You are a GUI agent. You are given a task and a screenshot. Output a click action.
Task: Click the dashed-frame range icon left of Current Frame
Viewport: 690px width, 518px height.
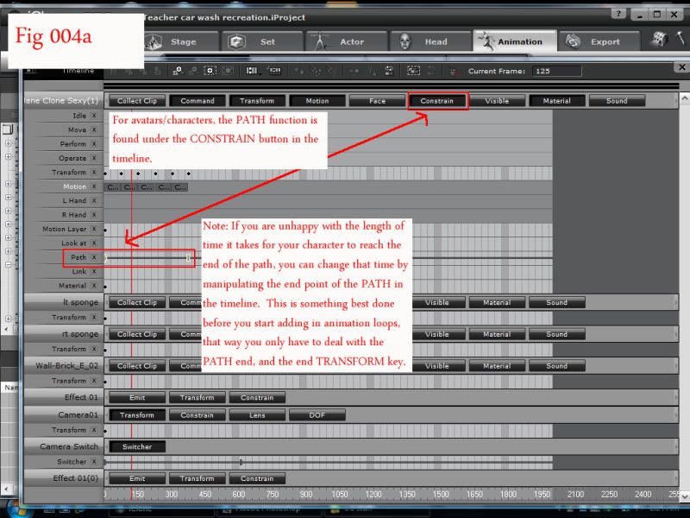pyautogui.click(x=413, y=71)
